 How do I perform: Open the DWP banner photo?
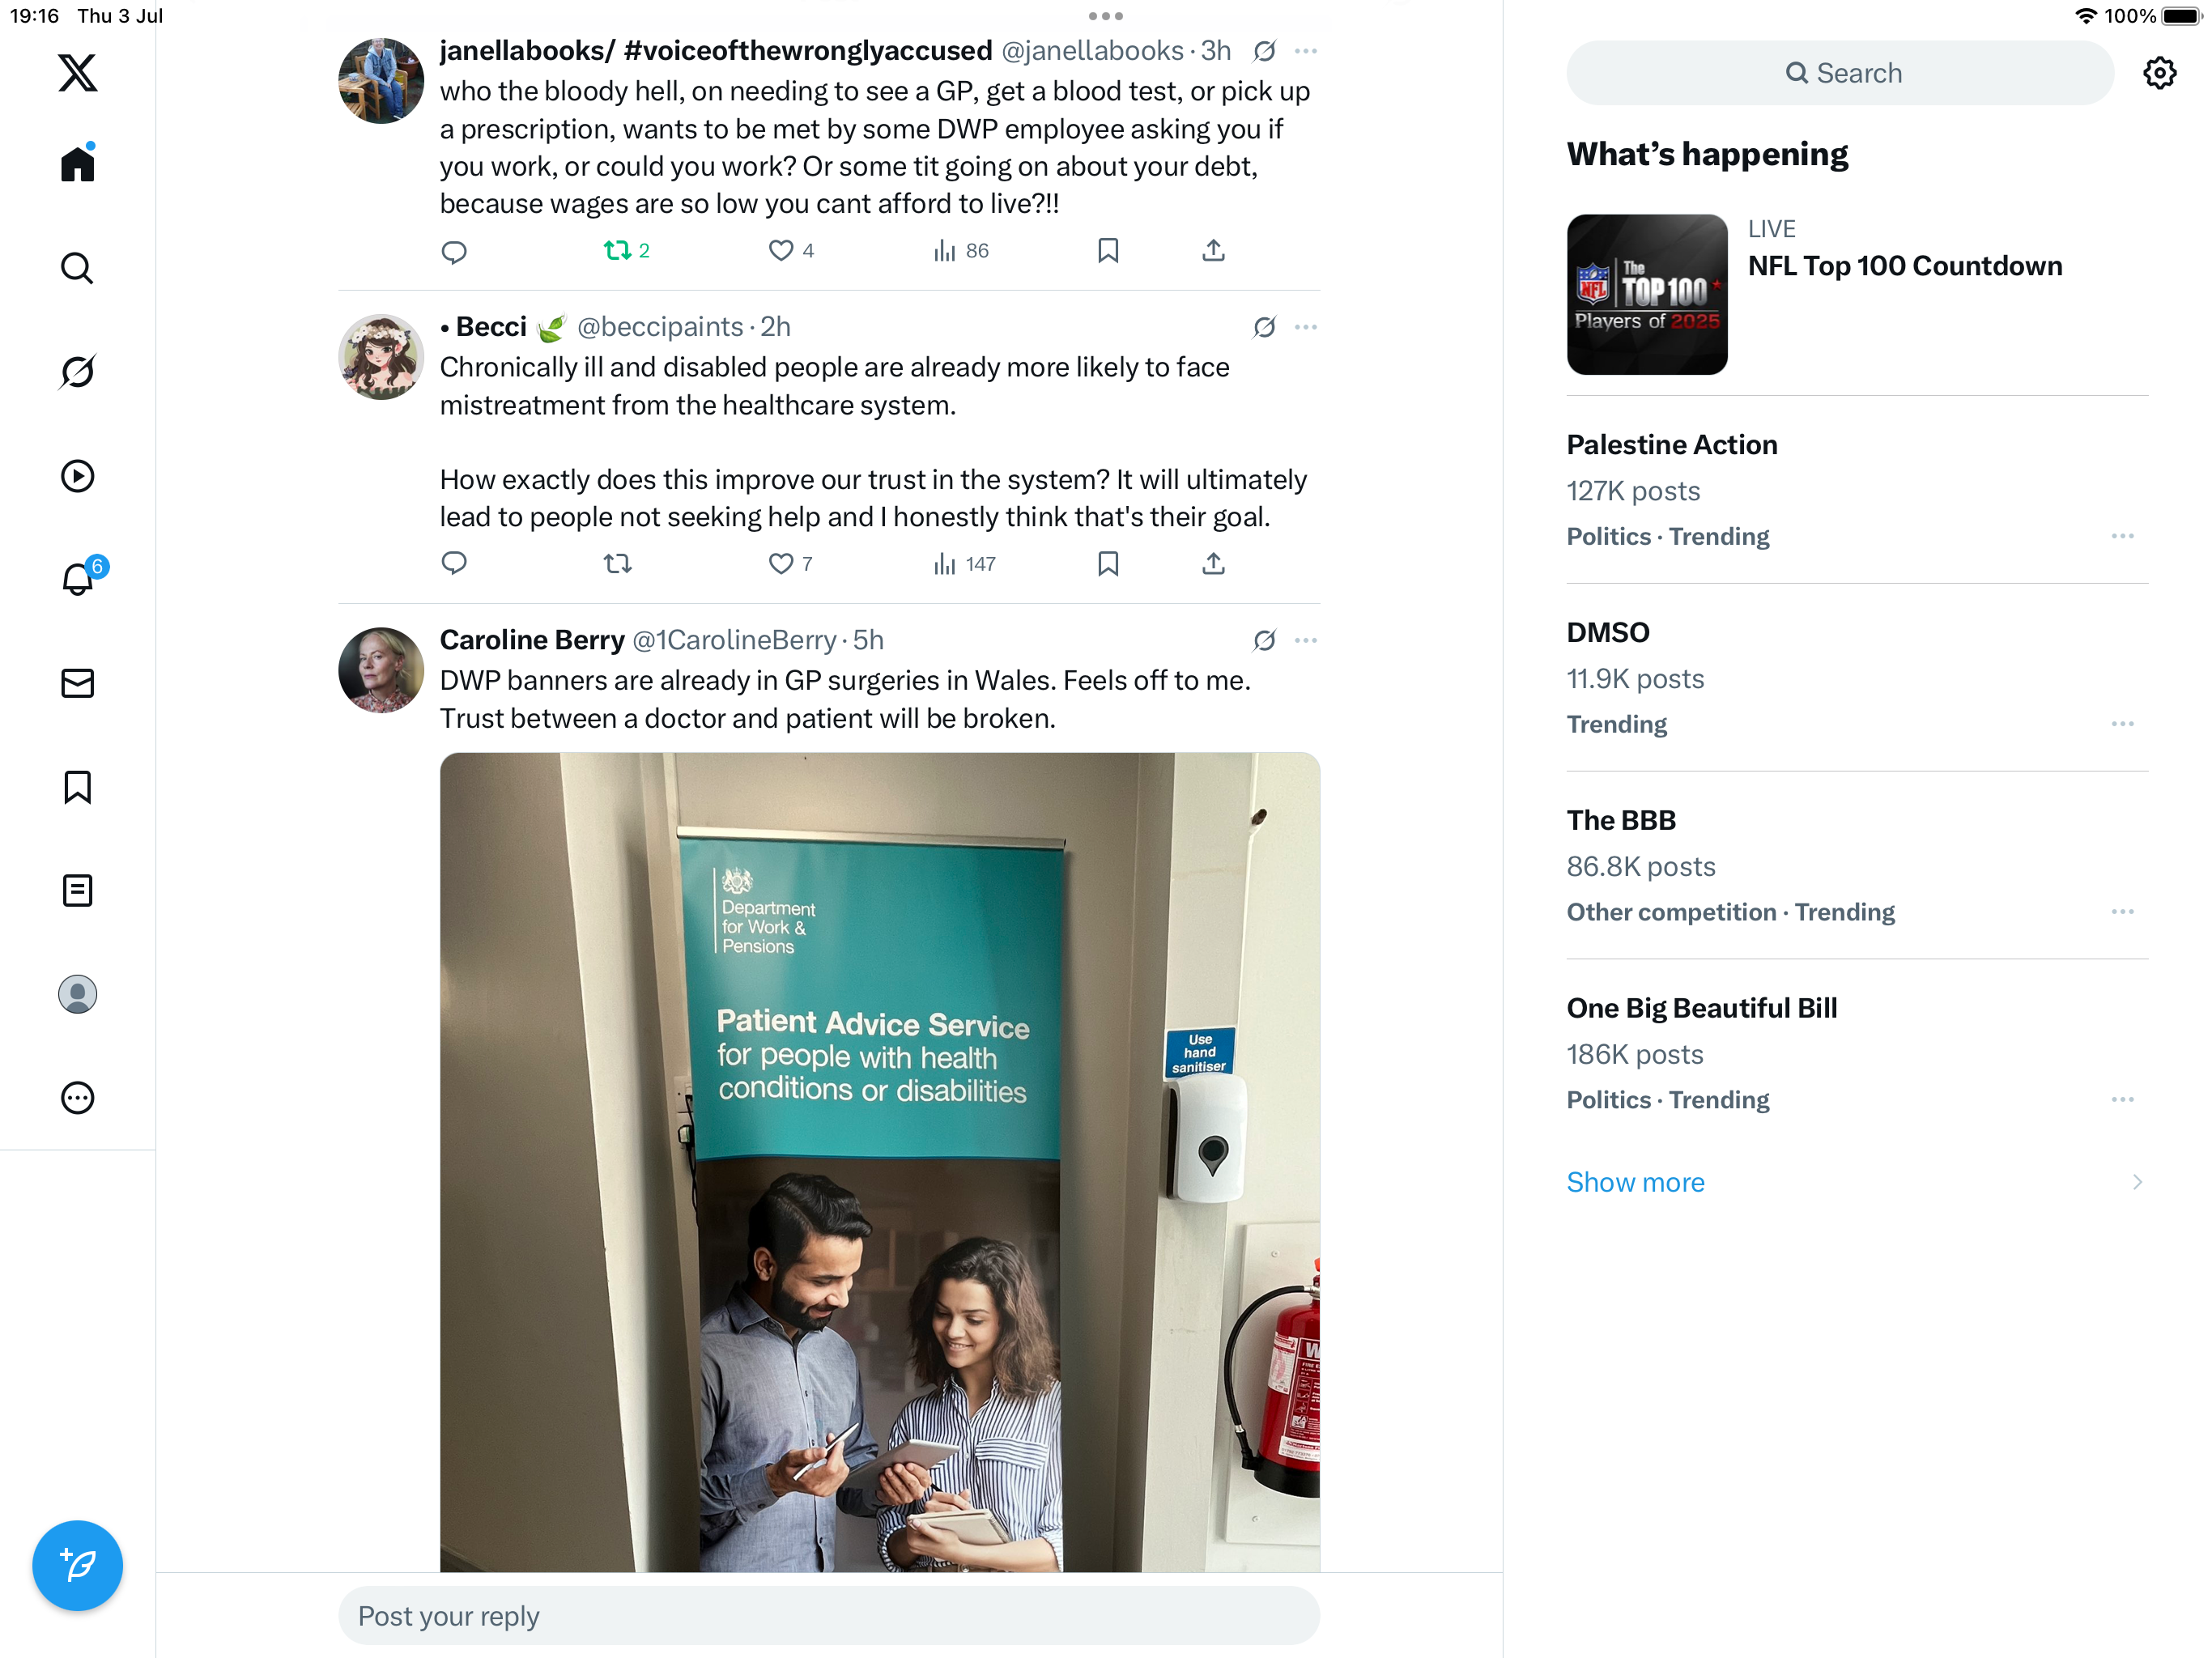tap(879, 1162)
